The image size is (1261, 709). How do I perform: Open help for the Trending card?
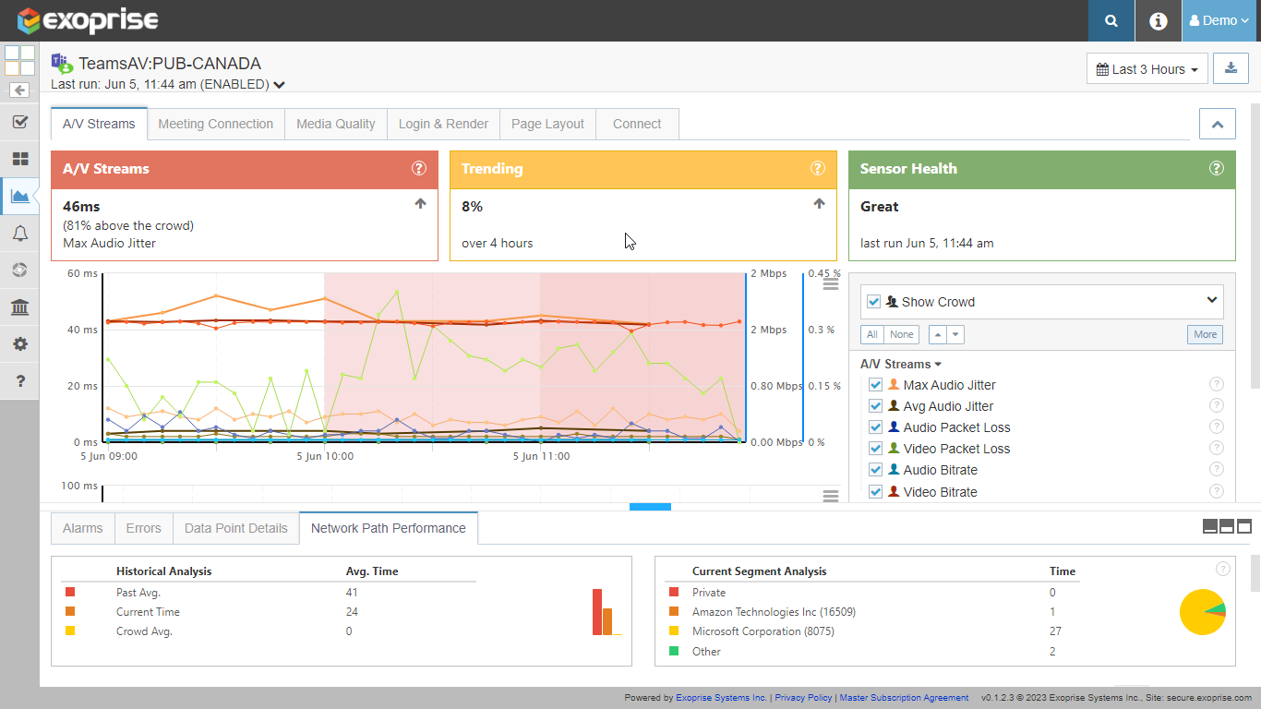(x=818, y=168)
